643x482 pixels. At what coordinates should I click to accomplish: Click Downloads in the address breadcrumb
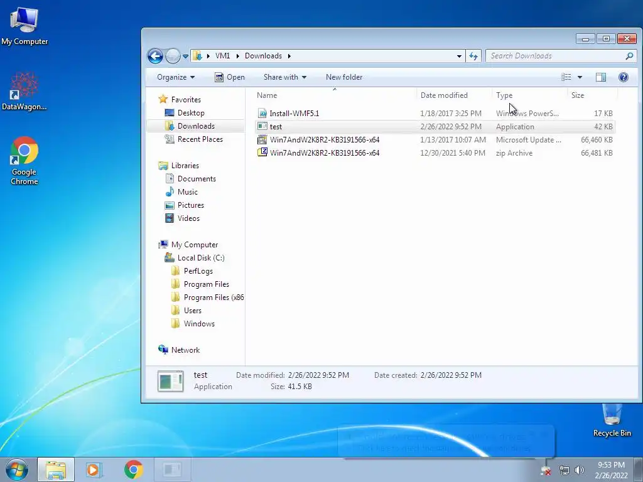pyautogui.click(x=263, y=56)
